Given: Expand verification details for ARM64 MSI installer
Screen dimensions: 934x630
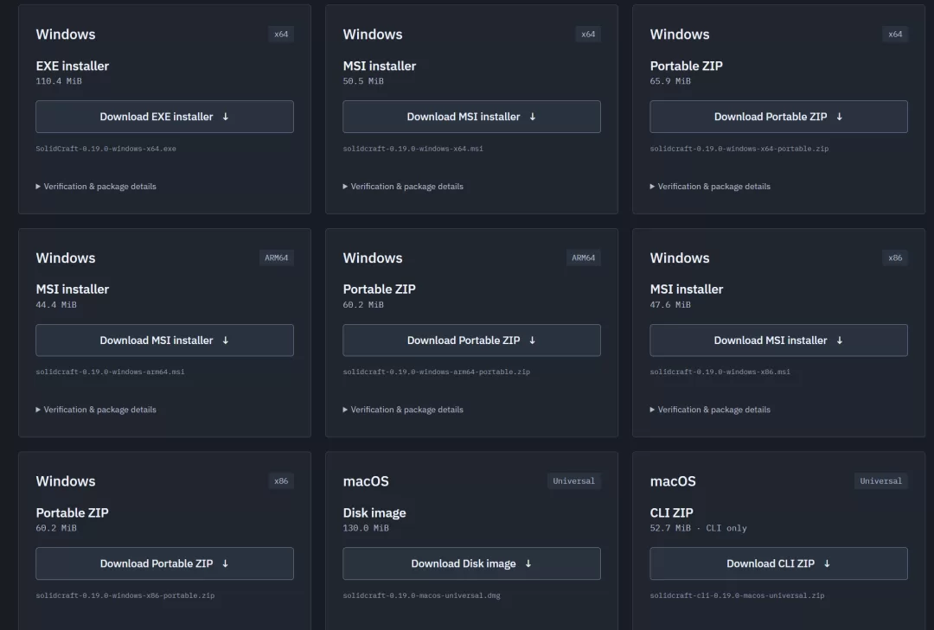Looking at the screenshot, I should [x=96, y=410].
